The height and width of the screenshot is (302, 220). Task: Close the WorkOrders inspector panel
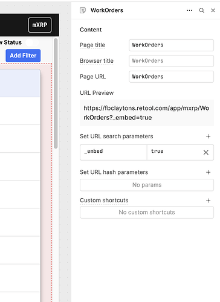point(213,10)
